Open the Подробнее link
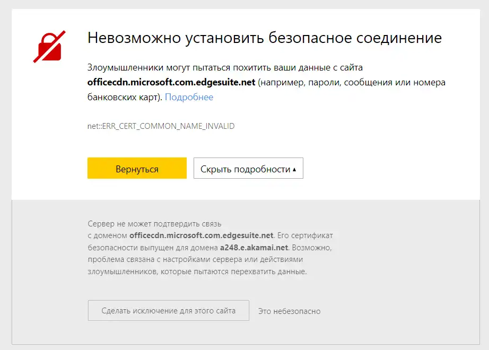The width and height of the screenshot is (489, 350). point(189,97)
